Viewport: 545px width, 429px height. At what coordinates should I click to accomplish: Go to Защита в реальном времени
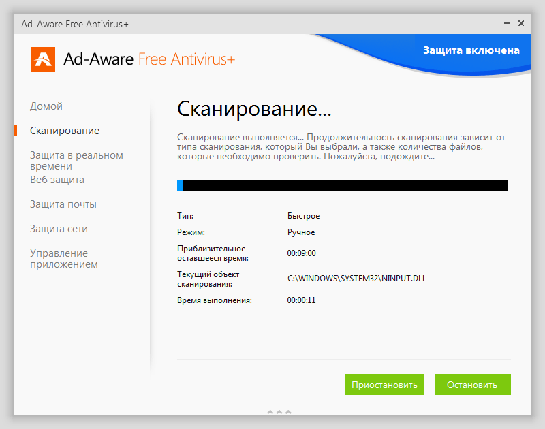coord(76,161)
